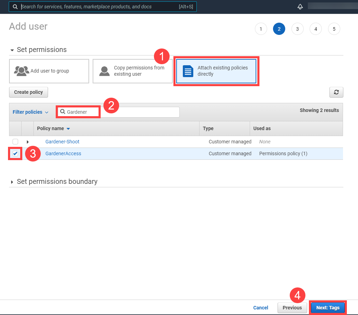This screenshot has height=315, width=358.
Task: Collapse the Set permissions section
Action: pos(13,50)
